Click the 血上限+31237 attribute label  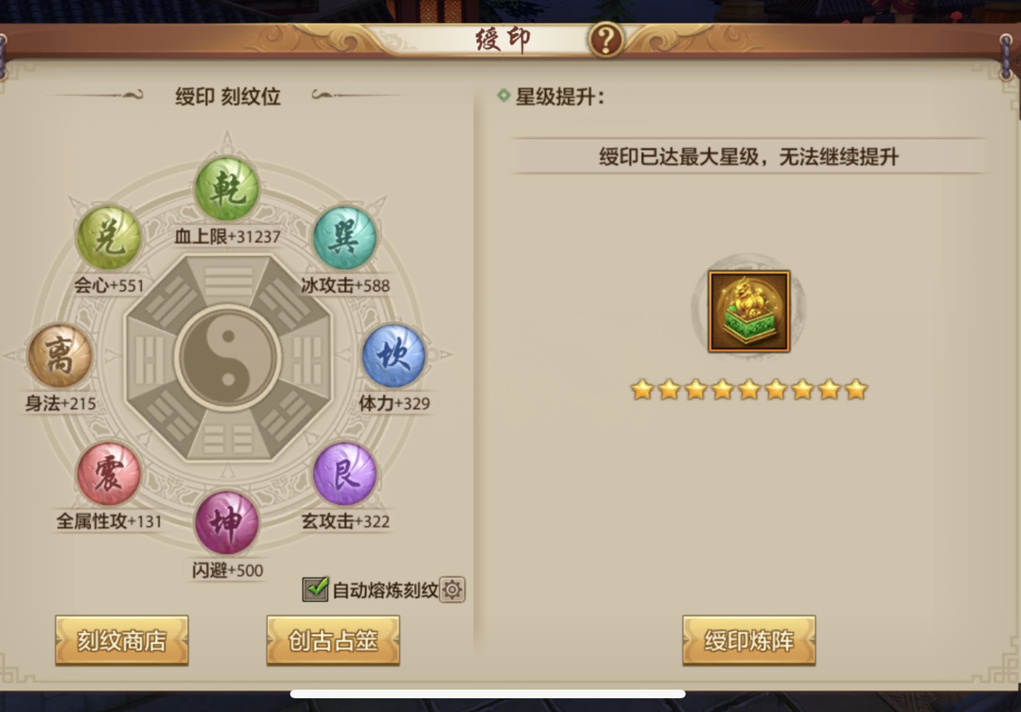(x=228, y=236)
